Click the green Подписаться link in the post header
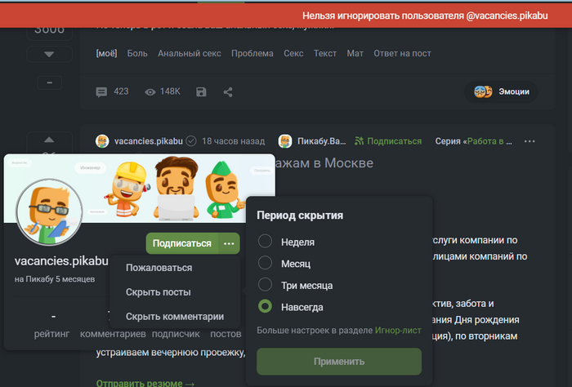The width and height of the screenshot is (572, 387). (394, 141)
